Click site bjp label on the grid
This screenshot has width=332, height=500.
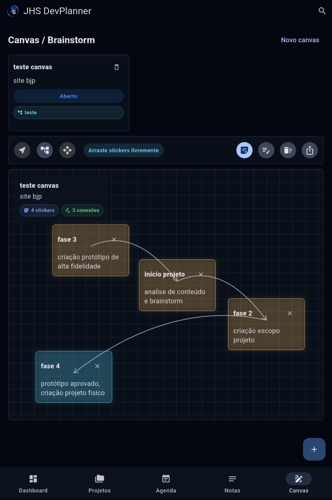[31, 196]
